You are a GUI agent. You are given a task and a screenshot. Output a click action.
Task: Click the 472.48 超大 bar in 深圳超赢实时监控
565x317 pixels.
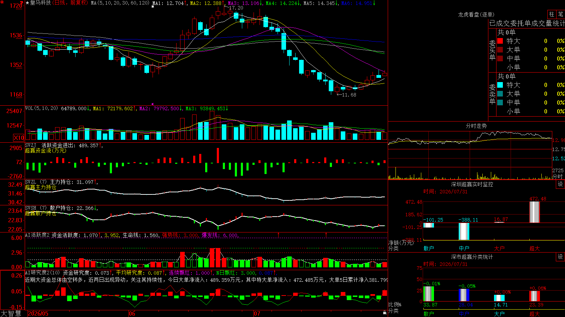click(x=535, y=212)
